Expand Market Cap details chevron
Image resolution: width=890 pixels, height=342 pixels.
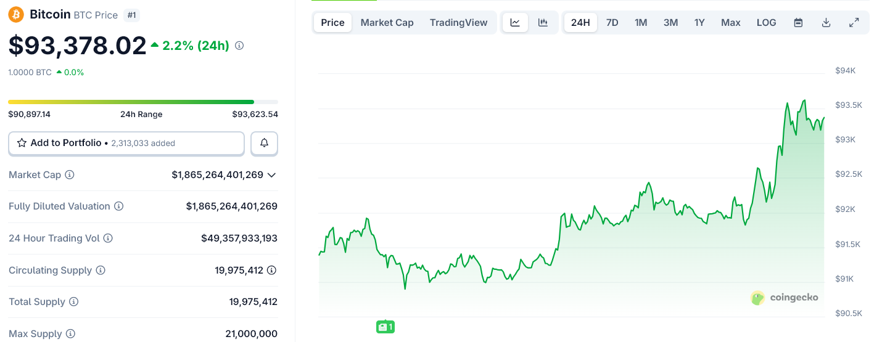coord(271,175)
